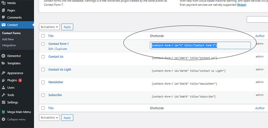Image resolution: width=268 pixels, height=128 pixels.
Task: Click the Media icon in sidebar
Action: pyautogui.click(x=3, y=3)
